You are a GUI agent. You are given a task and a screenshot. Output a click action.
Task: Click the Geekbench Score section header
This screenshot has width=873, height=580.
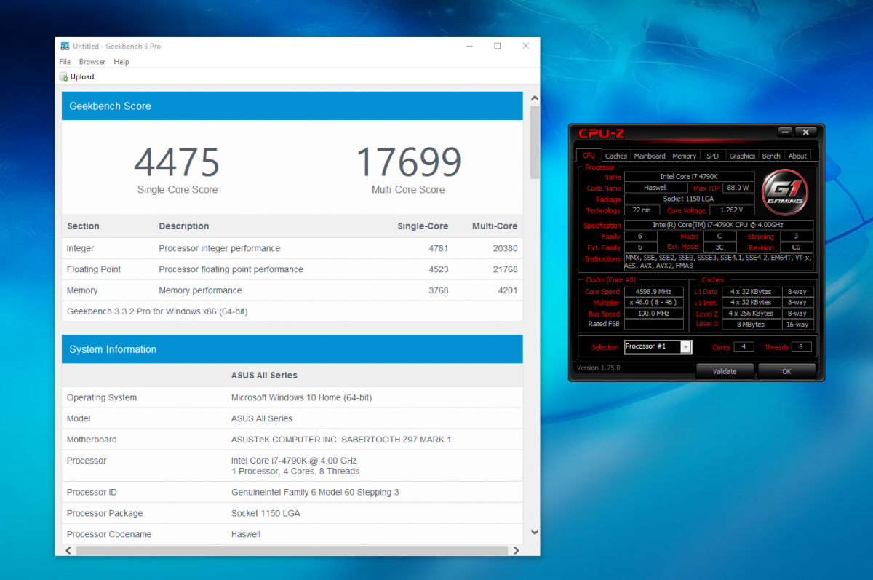292,106
